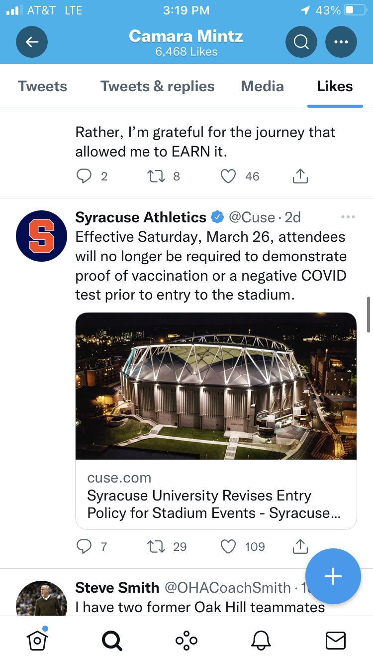Go to the Home timeline

[x=37, y=640]
